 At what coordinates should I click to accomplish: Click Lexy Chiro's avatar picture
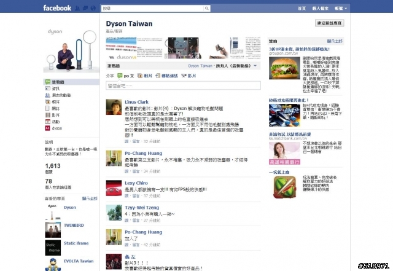tap(114, 188)
